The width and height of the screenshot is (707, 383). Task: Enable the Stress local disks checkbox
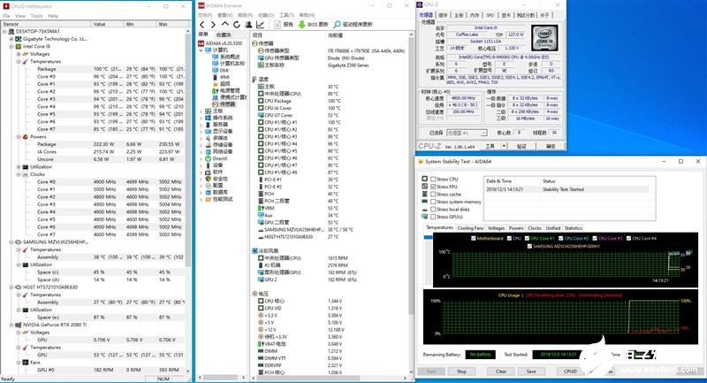[x=433, y=210]
